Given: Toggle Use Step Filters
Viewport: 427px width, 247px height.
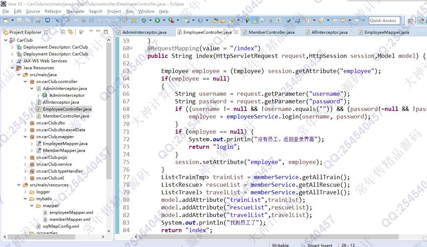Looking at the screenshot, I should coord(134,20).
